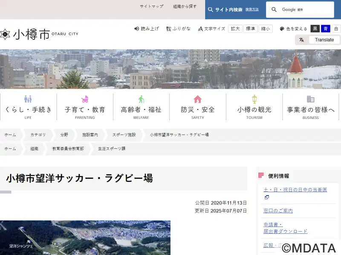Click the Otaru City logo emblem
This screenshot has width=341, height=255.
(x=5, y=34)
